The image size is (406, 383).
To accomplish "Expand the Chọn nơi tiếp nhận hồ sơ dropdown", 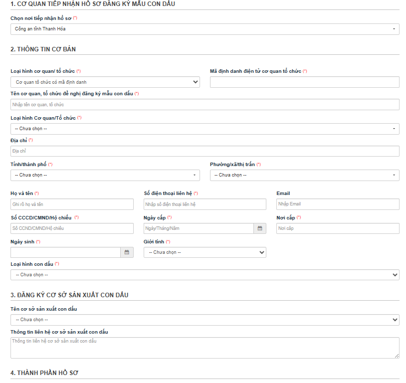I will click(204, 29).
